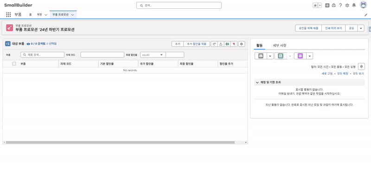371x175 pixels.
Task: Open the App Launcher grid icon
Action: (x=8, y=15)
